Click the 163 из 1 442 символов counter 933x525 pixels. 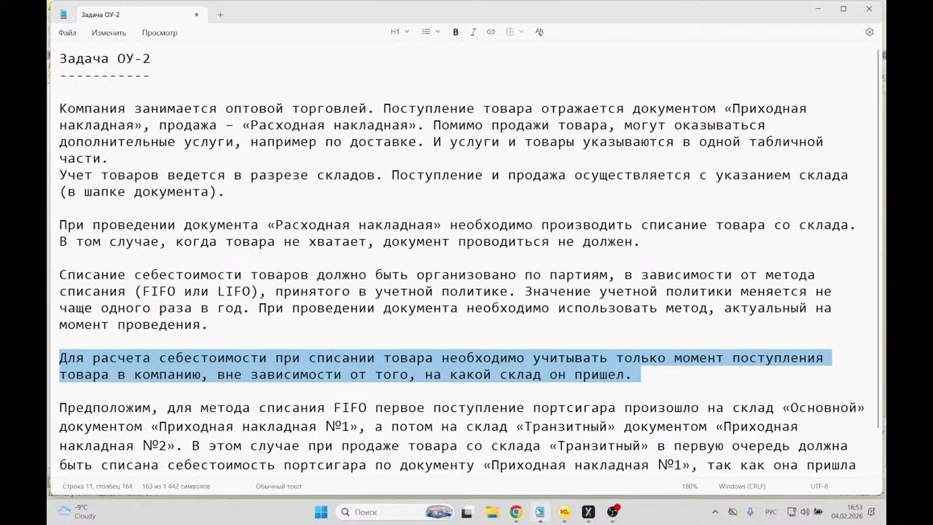tap(176, 486)
